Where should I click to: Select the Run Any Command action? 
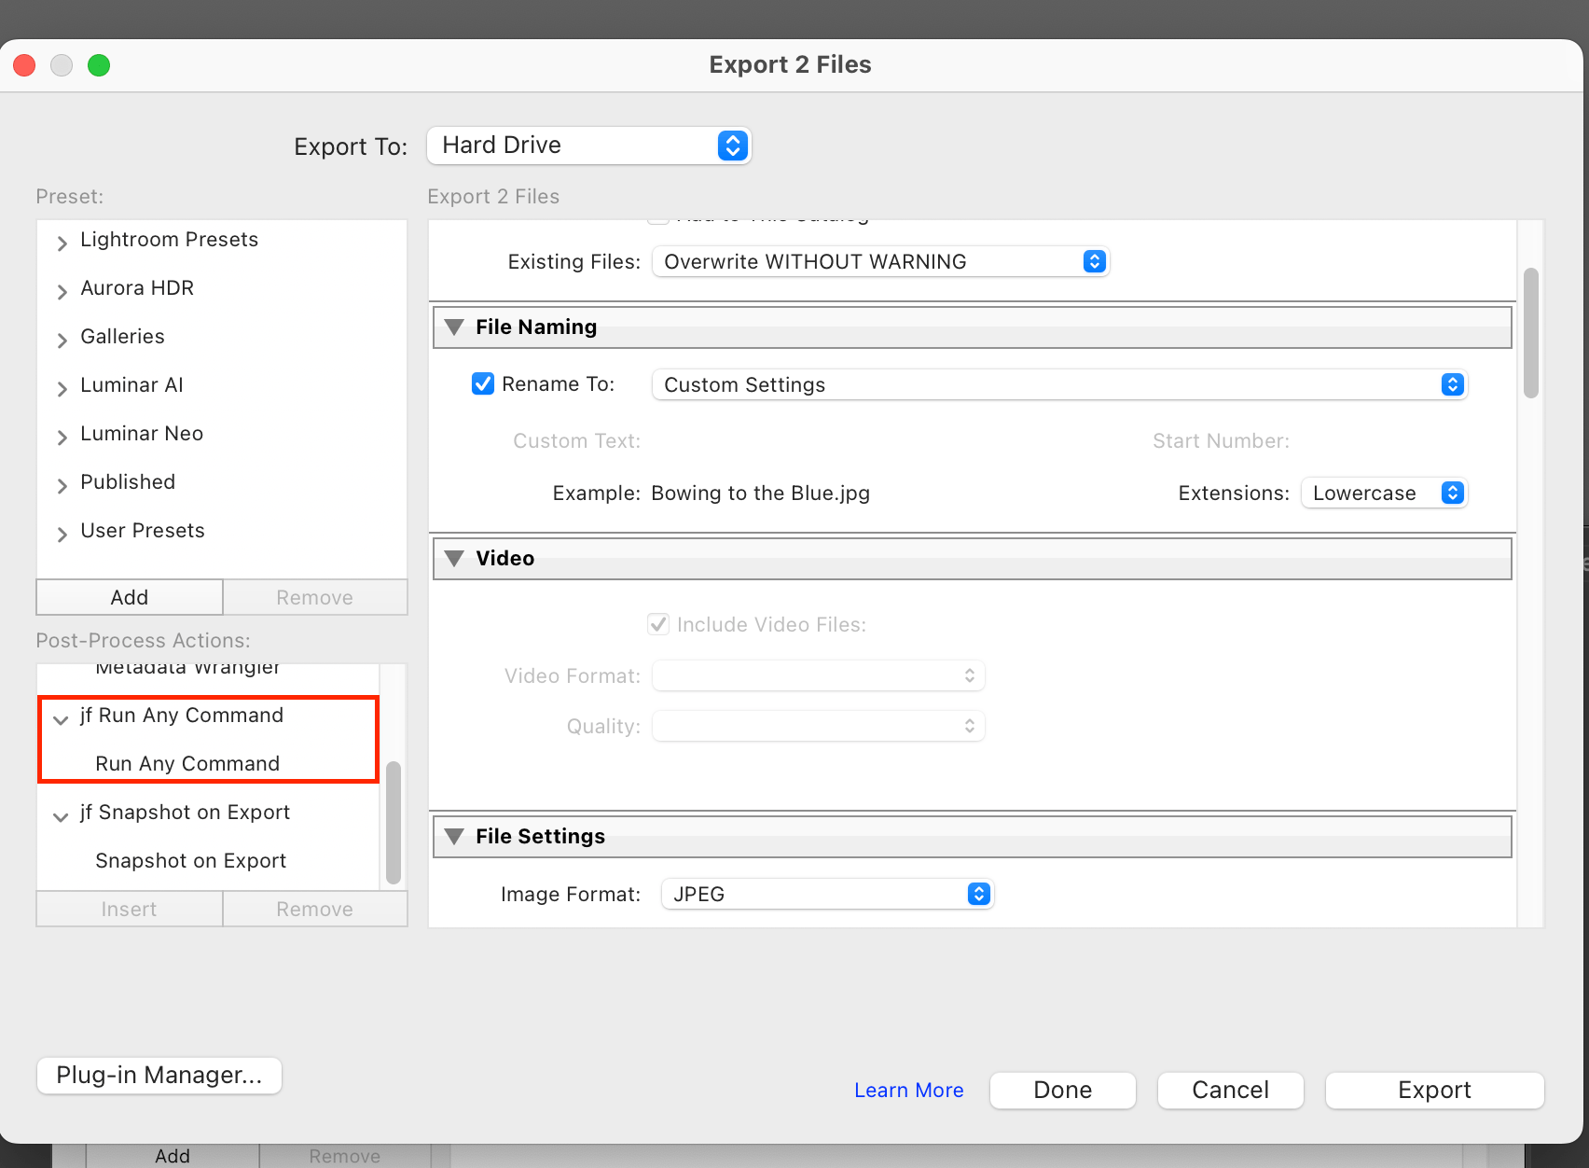(x=187, y=764)
